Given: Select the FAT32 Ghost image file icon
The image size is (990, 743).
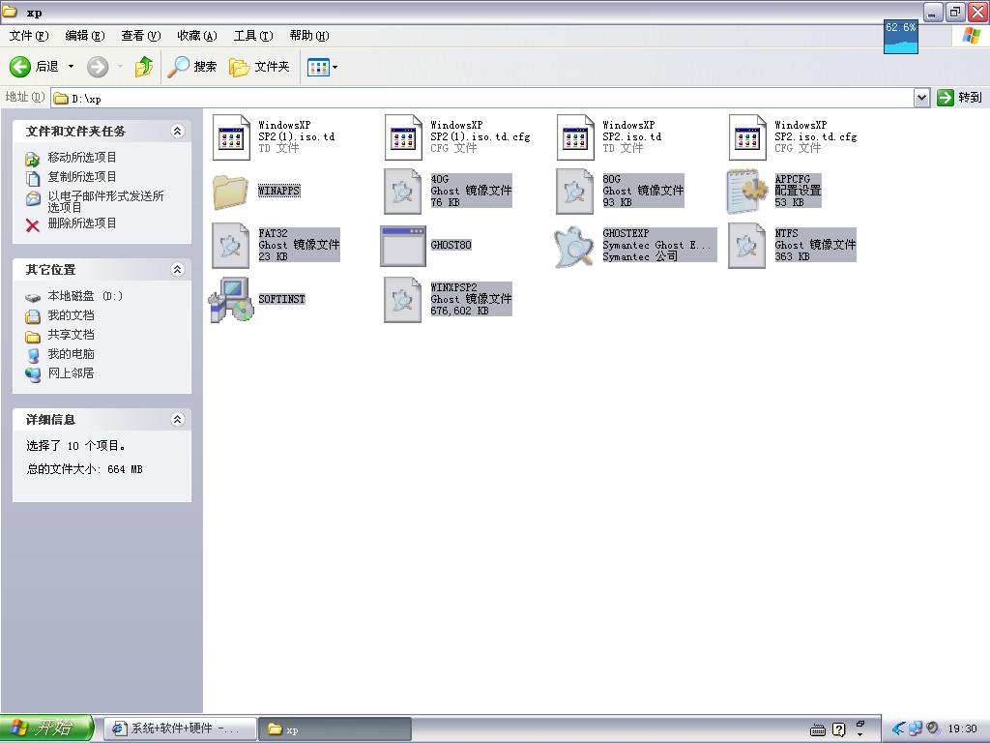Looking at the screenshot, I should (231, 245).
